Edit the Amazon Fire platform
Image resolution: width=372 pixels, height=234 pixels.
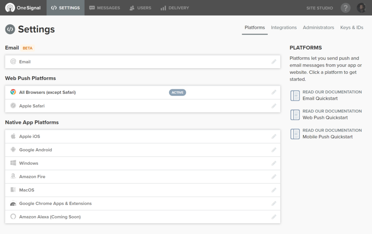pos(274,177)
